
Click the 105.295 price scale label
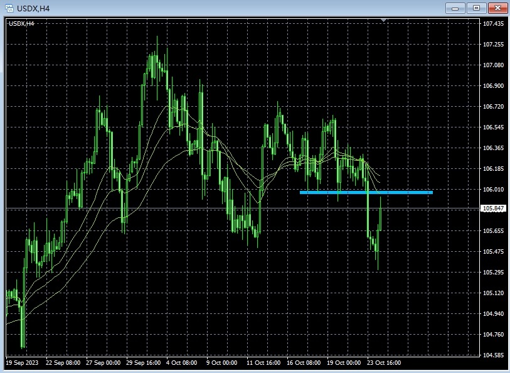[x=494, y=273]
